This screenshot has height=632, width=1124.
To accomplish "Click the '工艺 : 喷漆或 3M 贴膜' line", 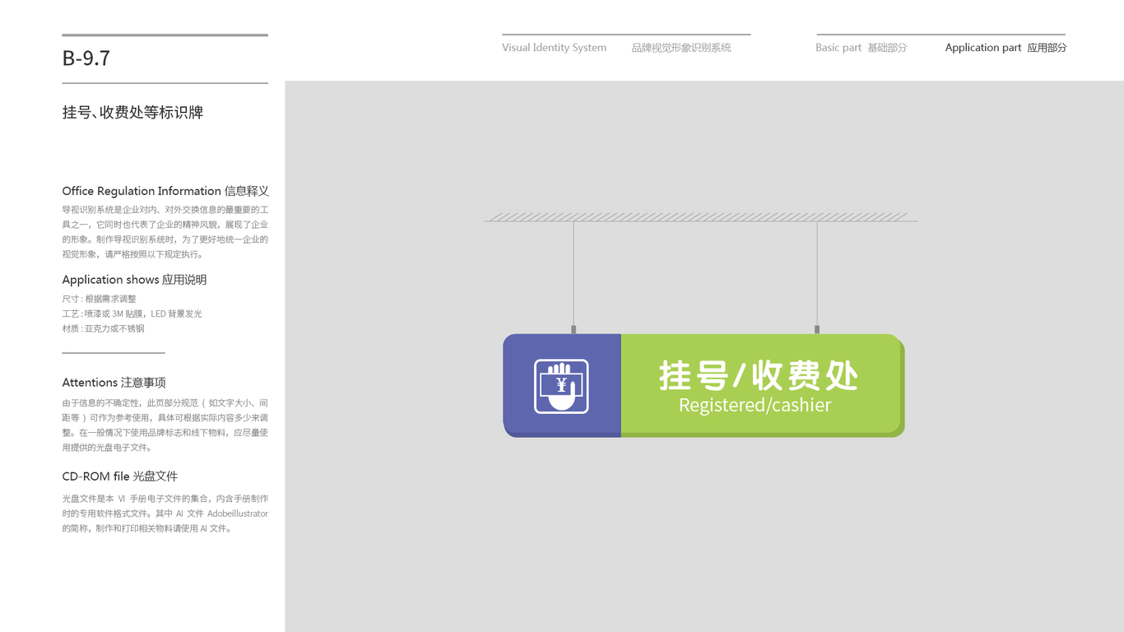I will (132, 314).
